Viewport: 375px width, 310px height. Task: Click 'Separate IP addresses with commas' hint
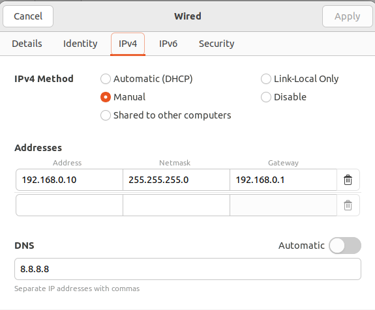click(x=77, y=289)
